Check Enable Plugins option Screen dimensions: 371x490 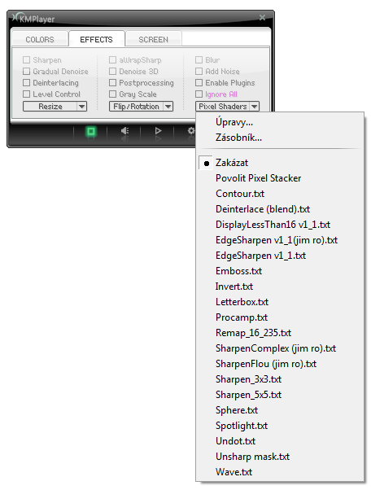pyautogui.click(x=199, y=82)
